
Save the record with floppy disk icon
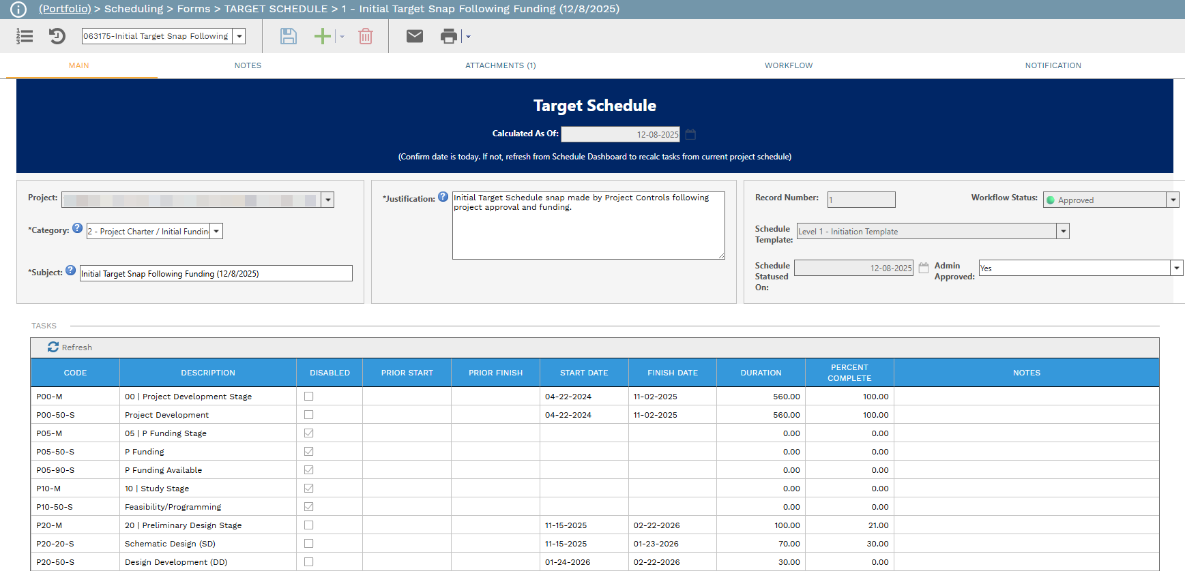tap(289, 36)
